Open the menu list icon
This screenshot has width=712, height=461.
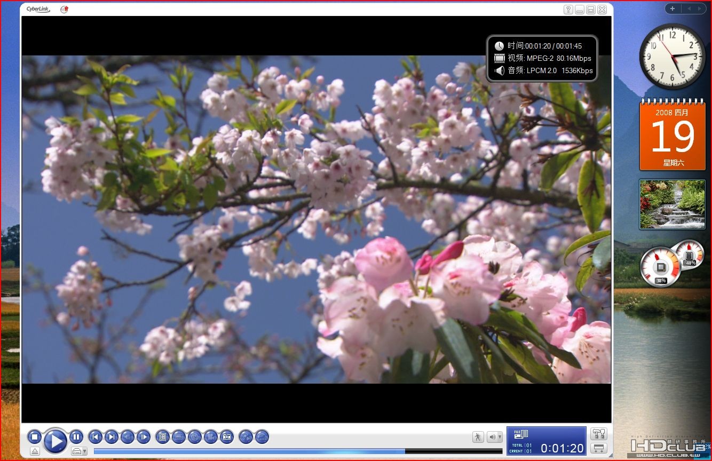click(x=163, y=437)
